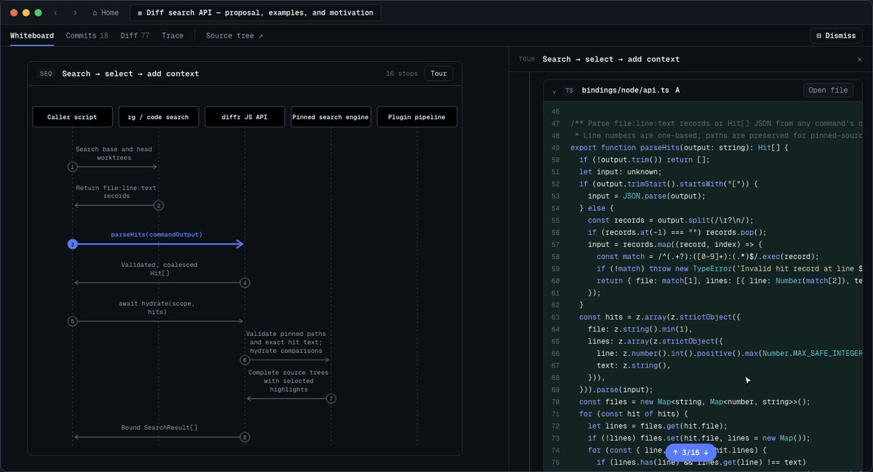This screenshot has height=472, width=873.
Task: Select the Caller script participant box
Action: point(72,117)
